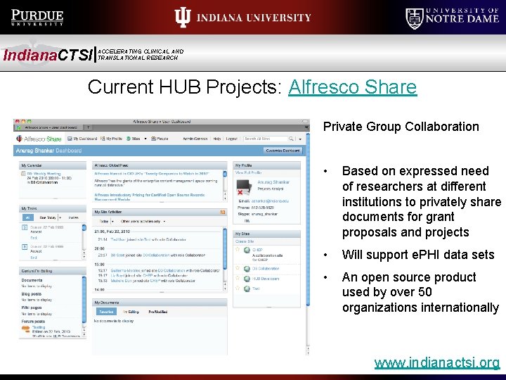This screenshot has height=380, width=506.
Task: Click the HUB Developers site globe icon
Action: [247, 279]
